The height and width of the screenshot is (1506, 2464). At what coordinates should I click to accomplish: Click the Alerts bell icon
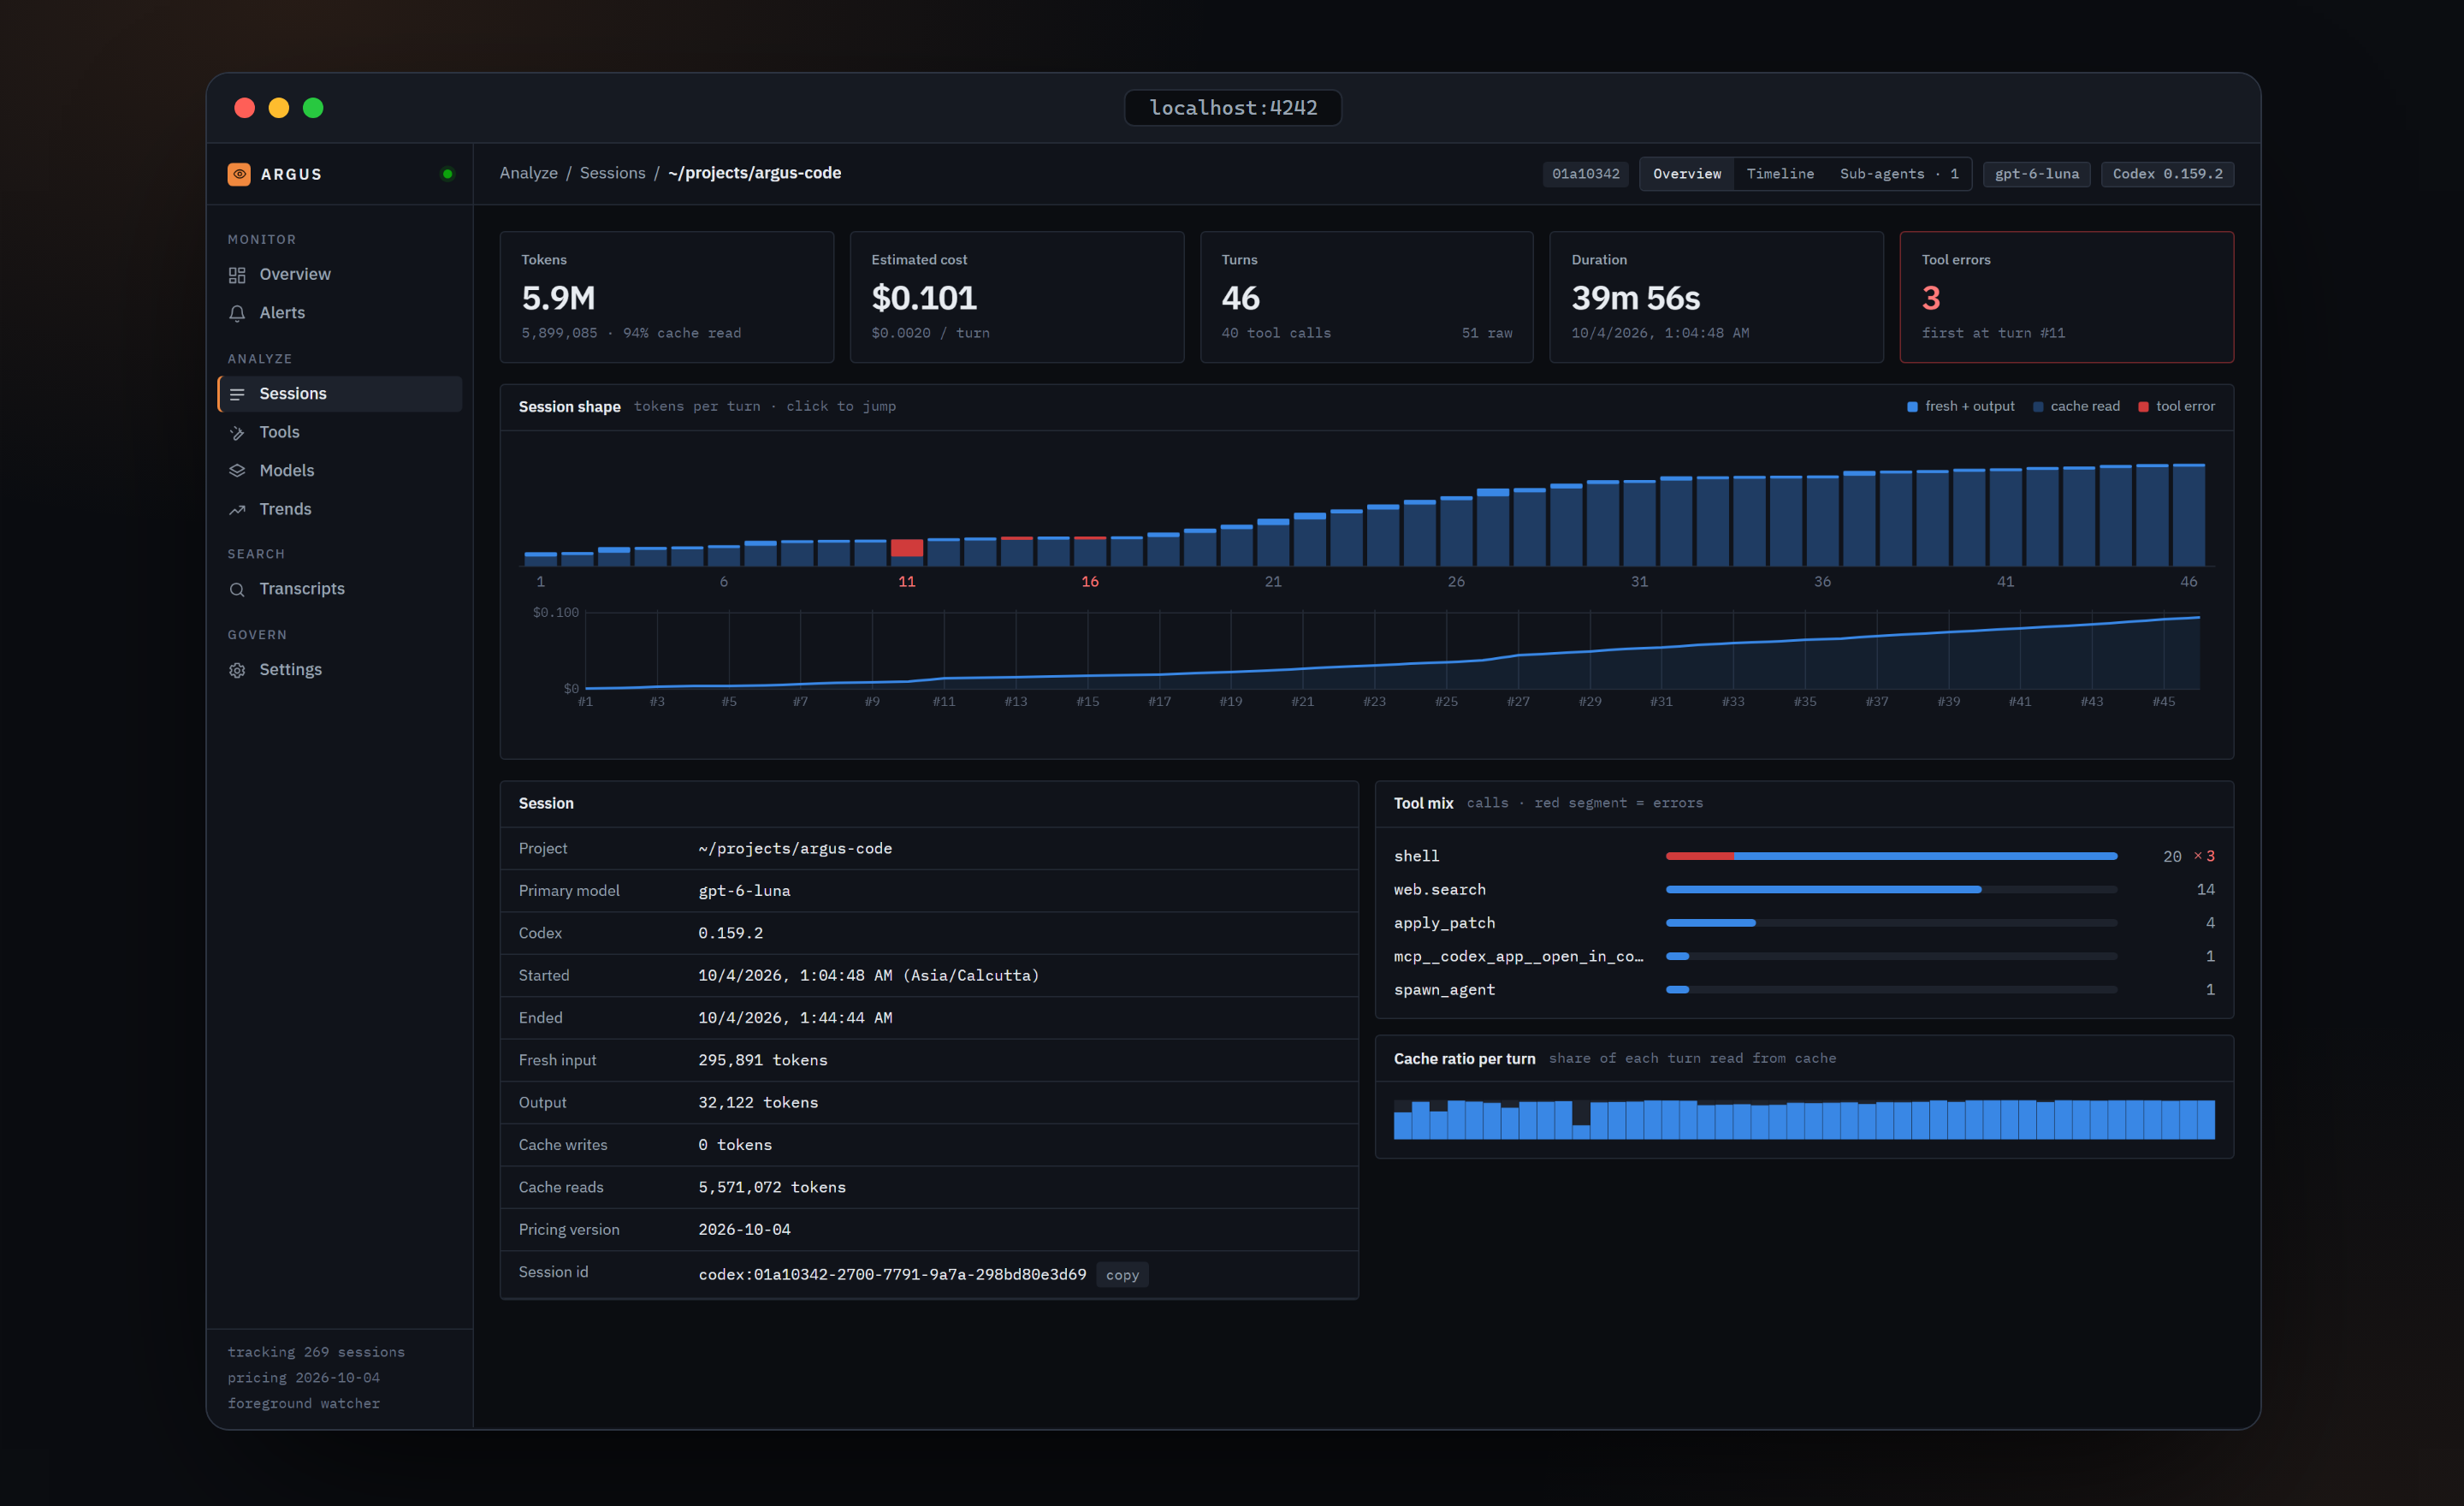[237, 313]
